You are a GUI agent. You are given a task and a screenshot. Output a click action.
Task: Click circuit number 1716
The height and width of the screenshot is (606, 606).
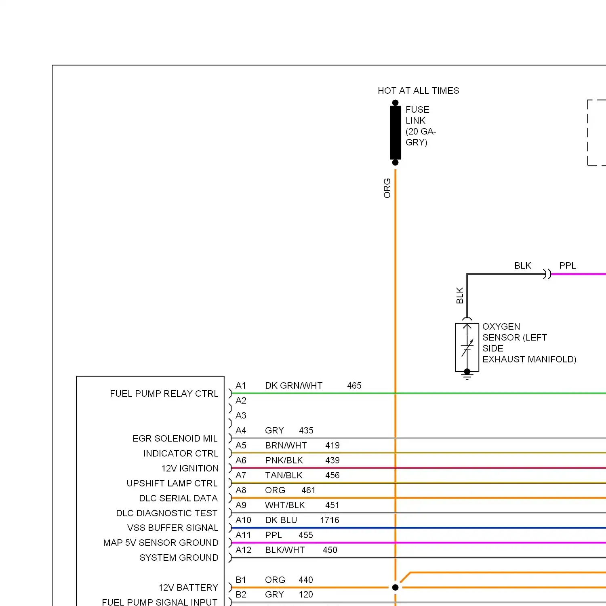click(330, 520)
